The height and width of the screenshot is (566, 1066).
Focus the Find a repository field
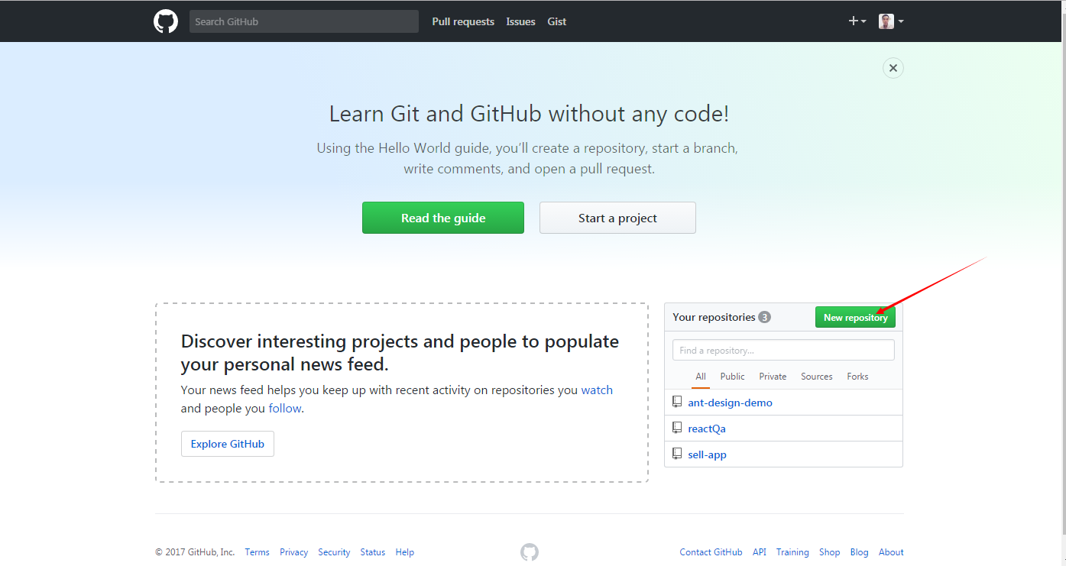783,350
